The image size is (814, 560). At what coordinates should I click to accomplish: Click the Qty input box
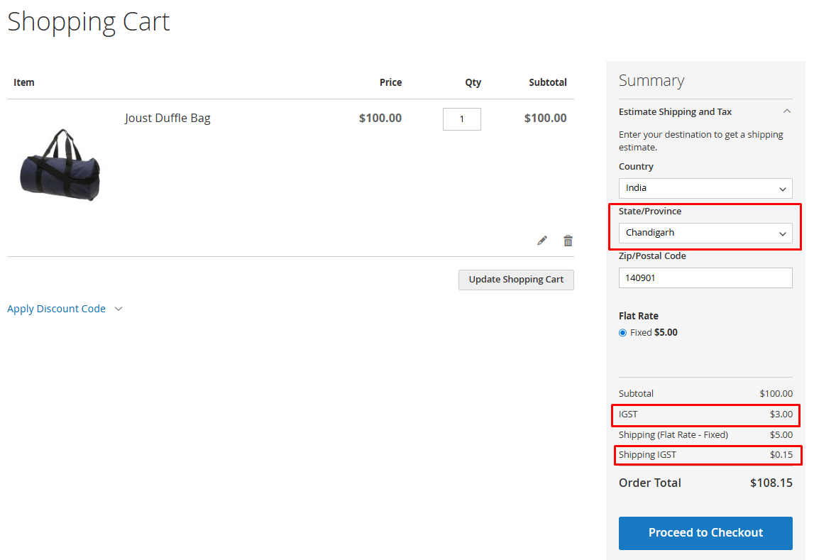[461, 119]
